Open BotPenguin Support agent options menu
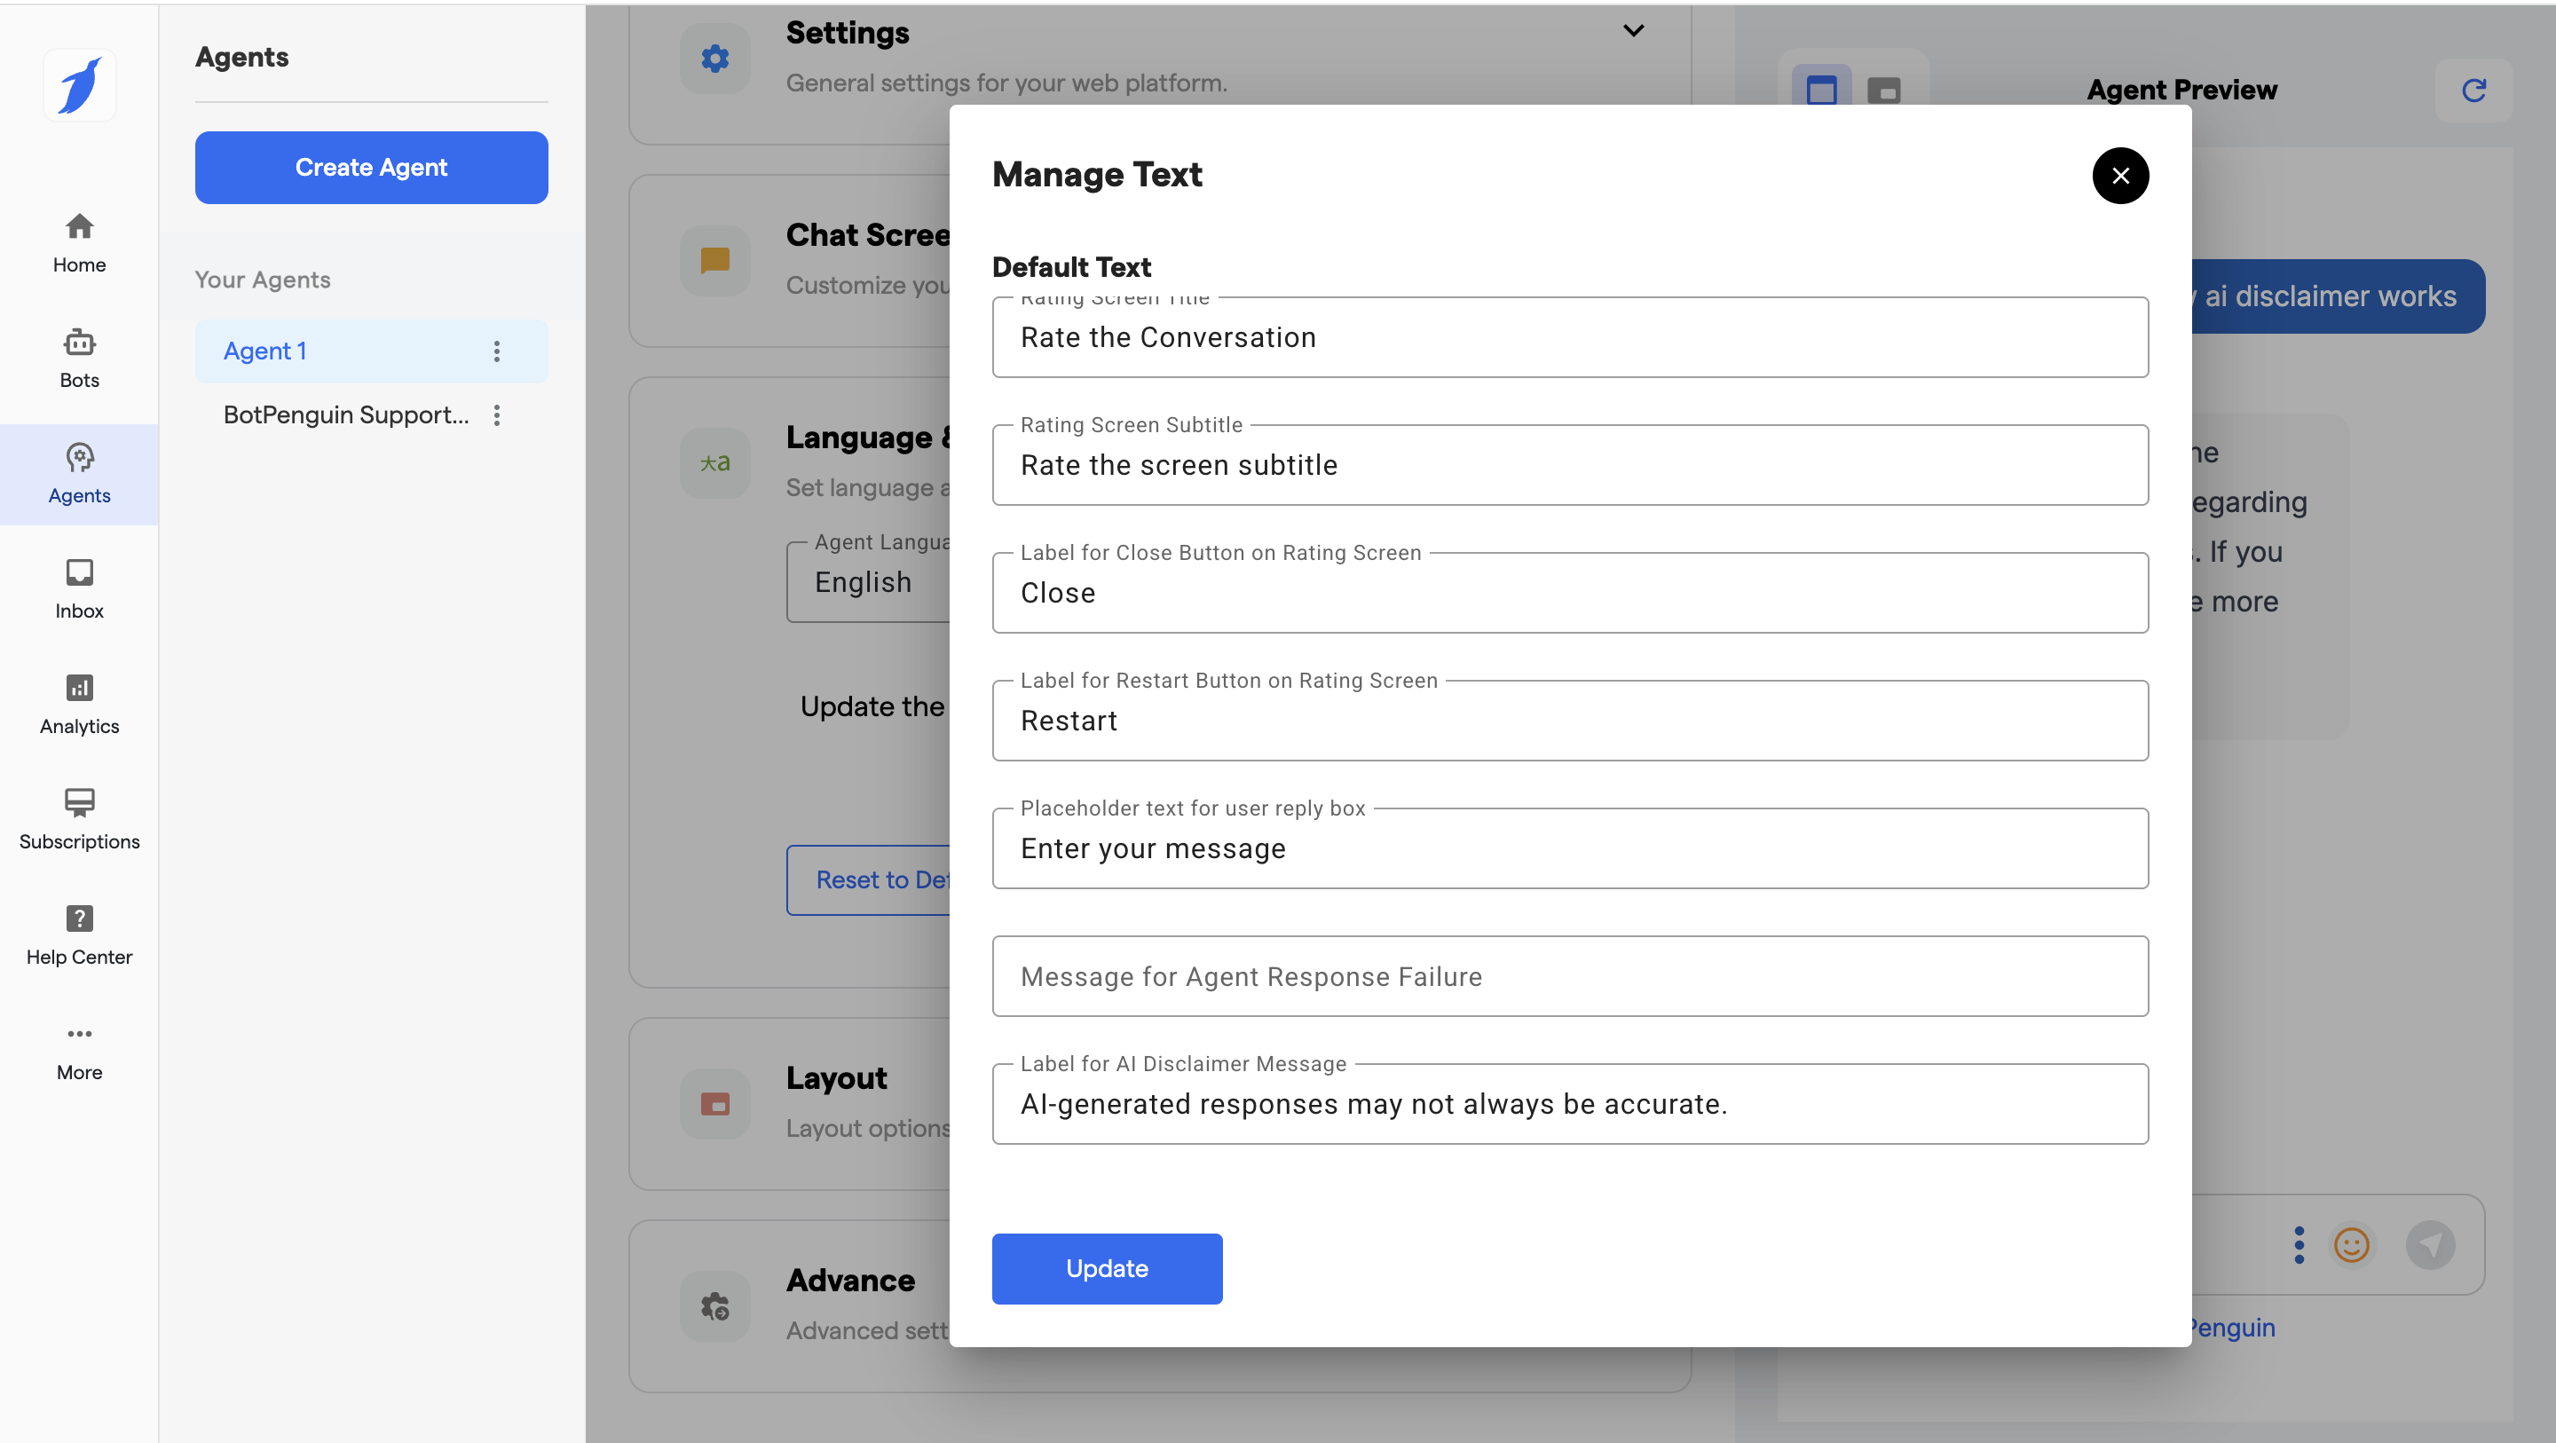Viewport: 2556px width, 1443px height. (497, 414)
